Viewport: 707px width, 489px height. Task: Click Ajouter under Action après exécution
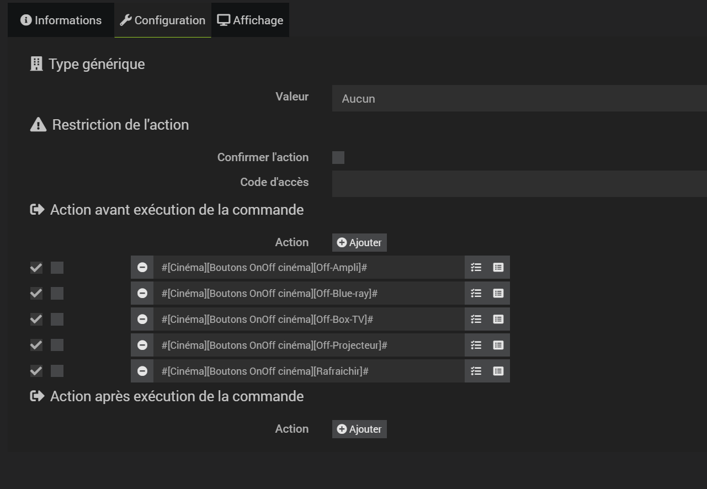point(359,429)
